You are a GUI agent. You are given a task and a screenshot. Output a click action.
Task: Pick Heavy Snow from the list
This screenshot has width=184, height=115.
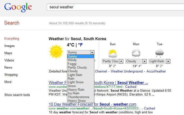81,101
